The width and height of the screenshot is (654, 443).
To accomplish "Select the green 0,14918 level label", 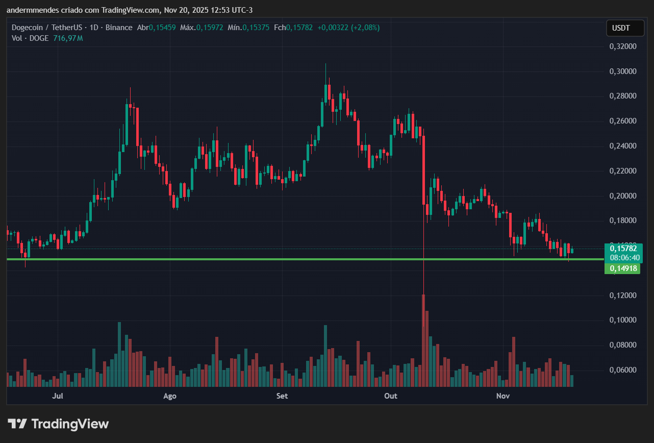I will point(622,268).
